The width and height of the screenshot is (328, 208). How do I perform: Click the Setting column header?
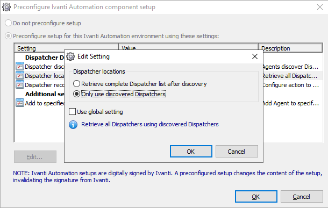[x=66, y=48]
